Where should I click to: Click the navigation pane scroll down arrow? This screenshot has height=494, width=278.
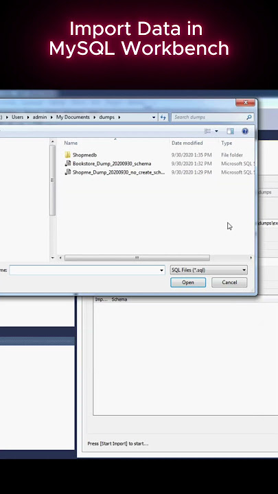click(x=52, y=258)
